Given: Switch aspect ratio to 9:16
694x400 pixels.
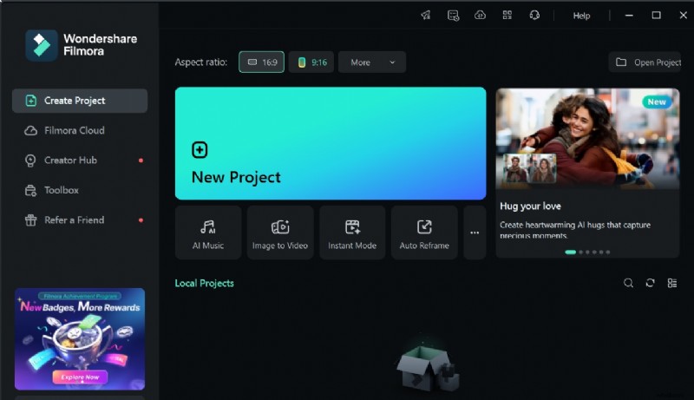Looking at the screenshot, I should pyautogui.click(x=311, y=62).
